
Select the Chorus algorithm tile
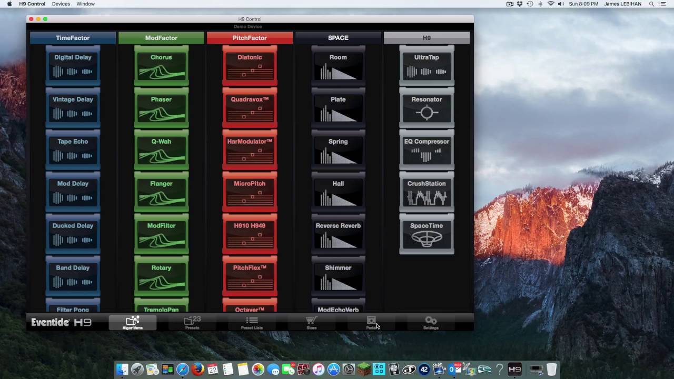pyautogui.click(x=161, y=65)
